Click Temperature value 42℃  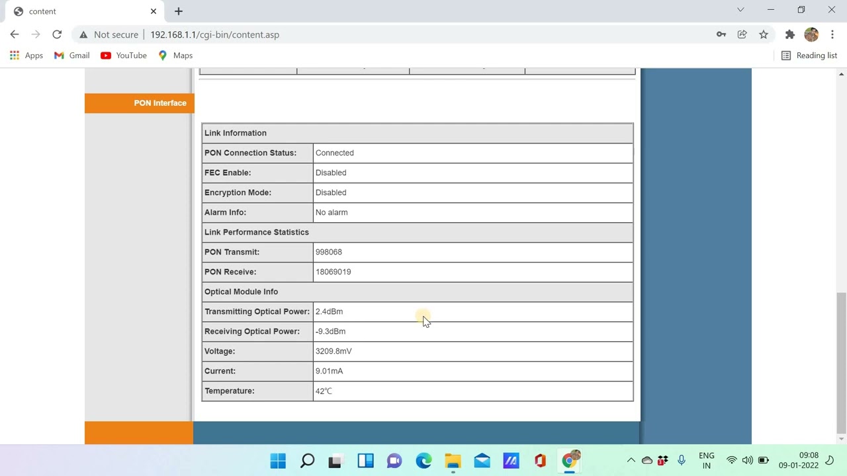(x=324, y=391)
